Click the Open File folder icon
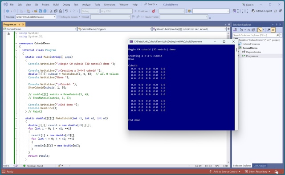 (x=36, y=11)
